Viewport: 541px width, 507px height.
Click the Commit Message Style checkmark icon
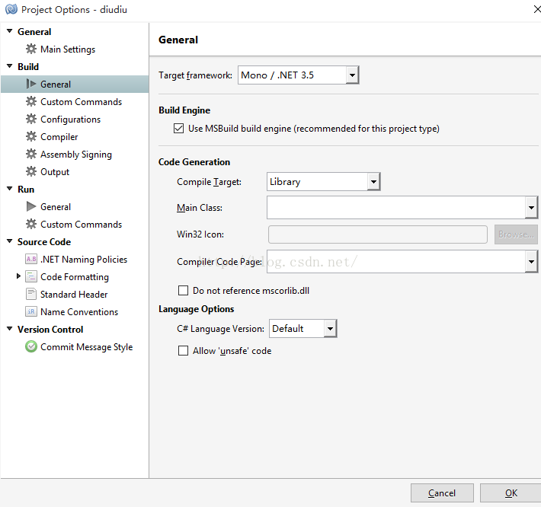[31, 346]
